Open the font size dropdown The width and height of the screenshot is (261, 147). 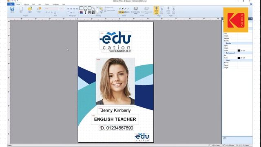pos(65,9)
